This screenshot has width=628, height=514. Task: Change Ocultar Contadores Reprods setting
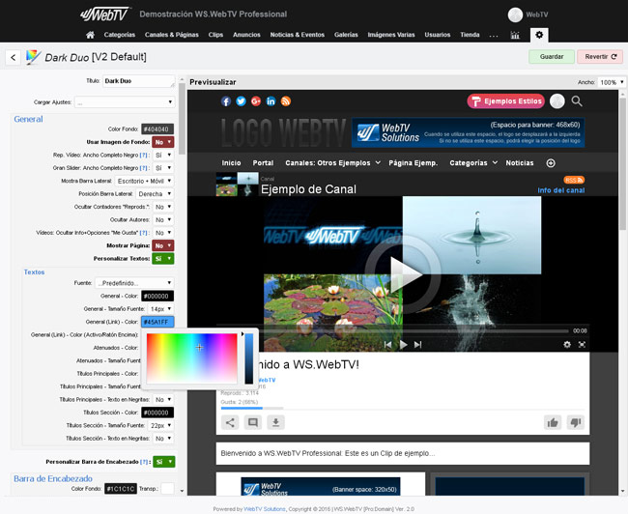pyautogui.click(x=163, y=207)
